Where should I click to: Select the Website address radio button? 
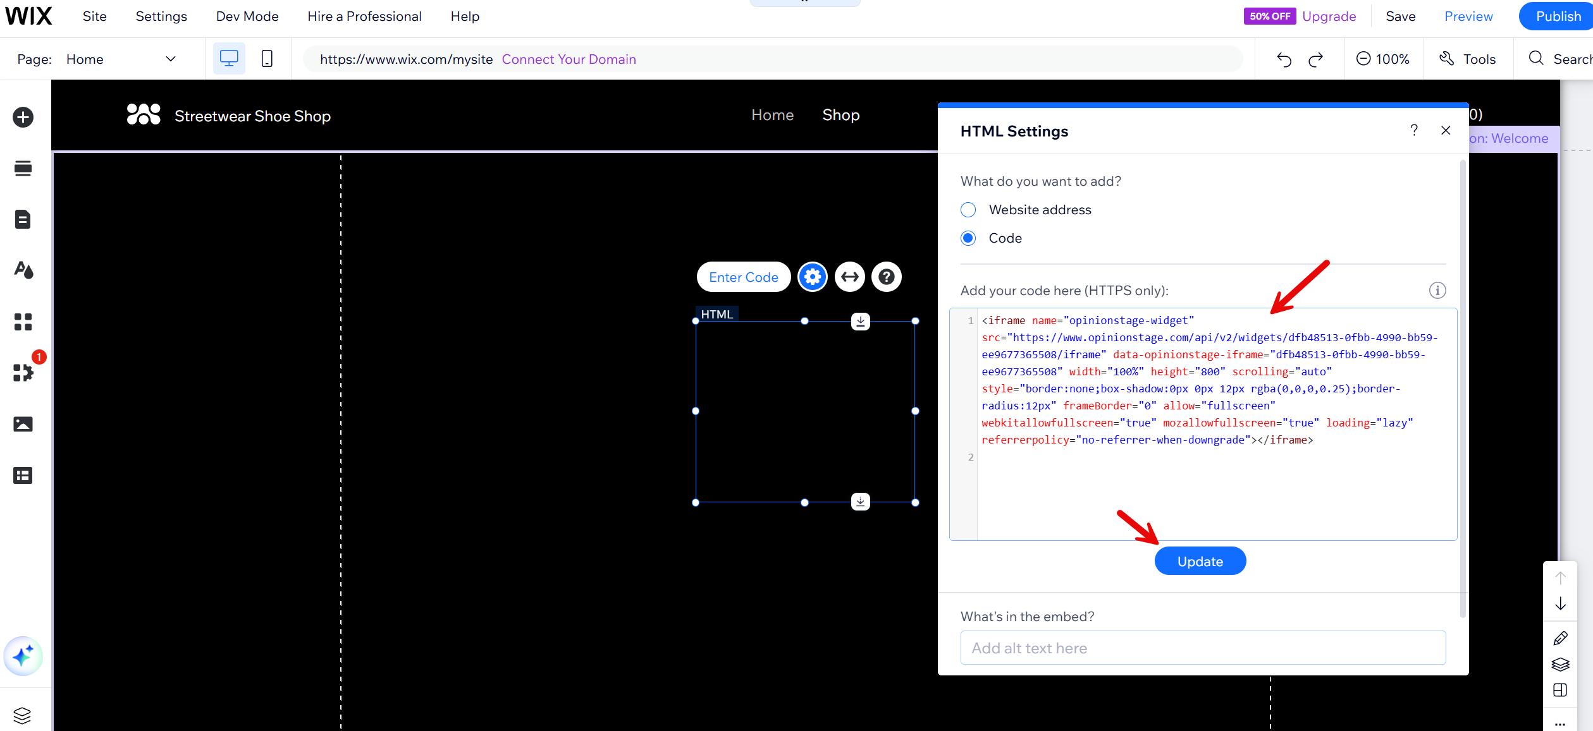[x=968, y=209]
